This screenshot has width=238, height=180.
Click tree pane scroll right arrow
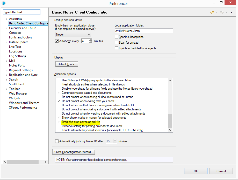46,162
